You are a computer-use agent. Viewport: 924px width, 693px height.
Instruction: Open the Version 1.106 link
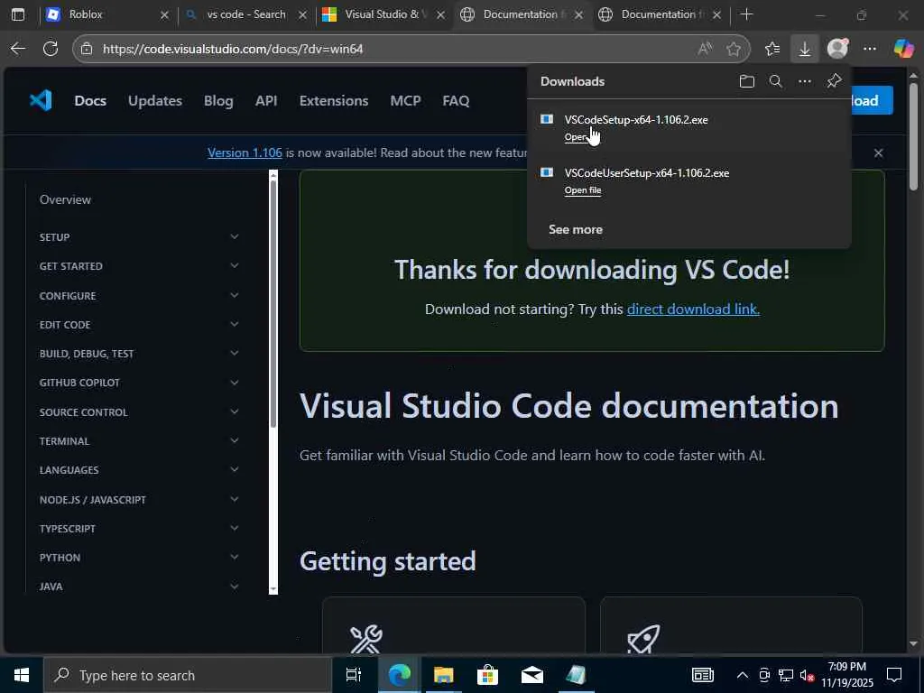pyautogui.click(x=245, y=152)
